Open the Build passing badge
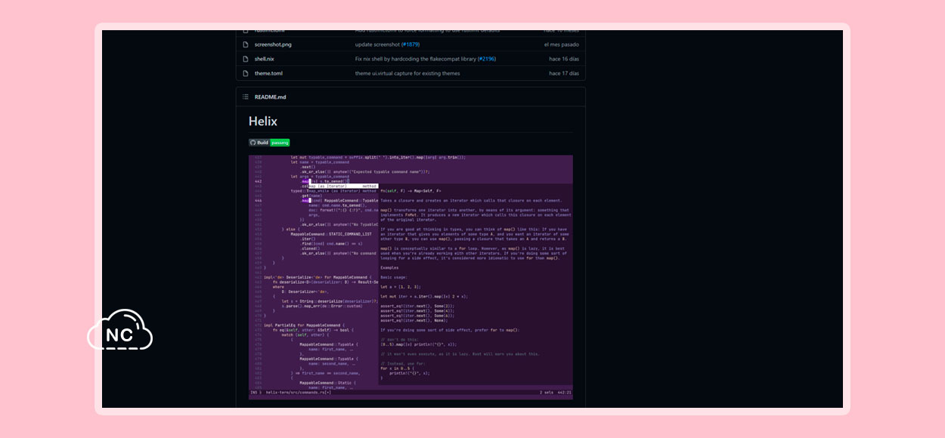945x438 pixels. pos(269,142)
